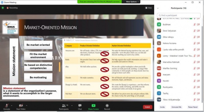The width and height of the screenshot is (204, 112).
Task: Collapse the Participants panel chevron
Action: (x=158, y=8)
